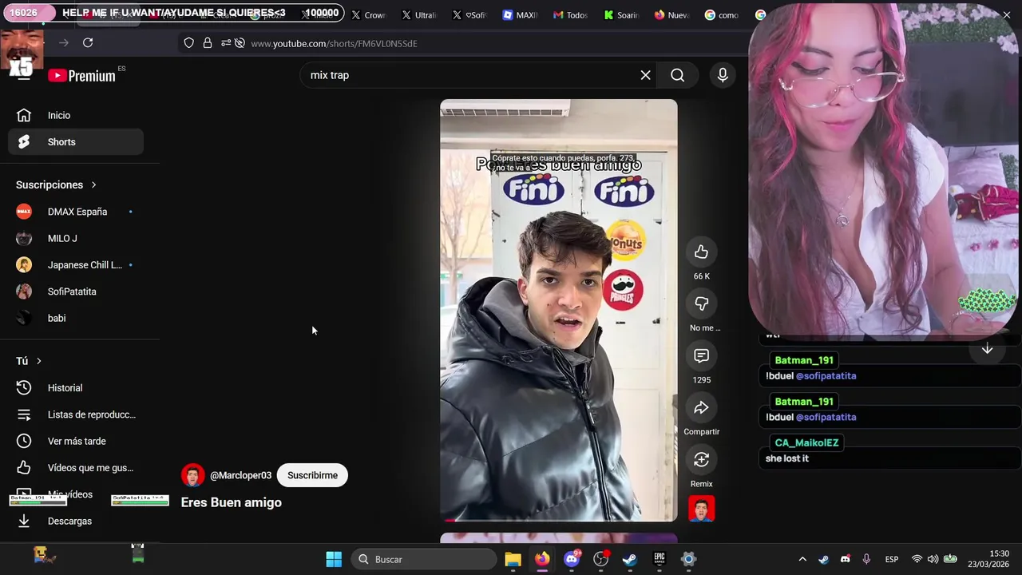The width and height of the screenshot is (1022, 575).
Task: Open Ver más tarde list
Action: pos(76,441)
